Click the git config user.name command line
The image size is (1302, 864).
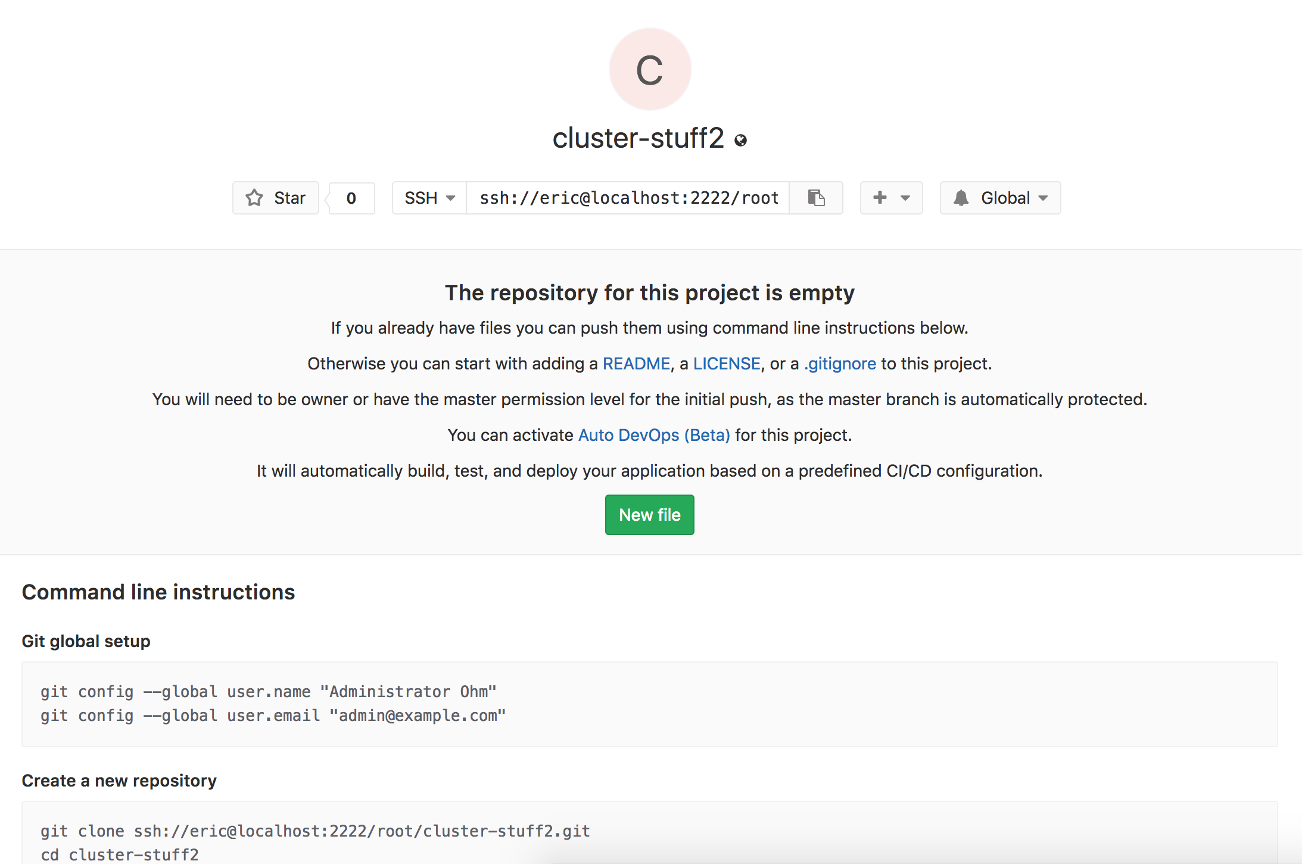[x=268, y=692]
